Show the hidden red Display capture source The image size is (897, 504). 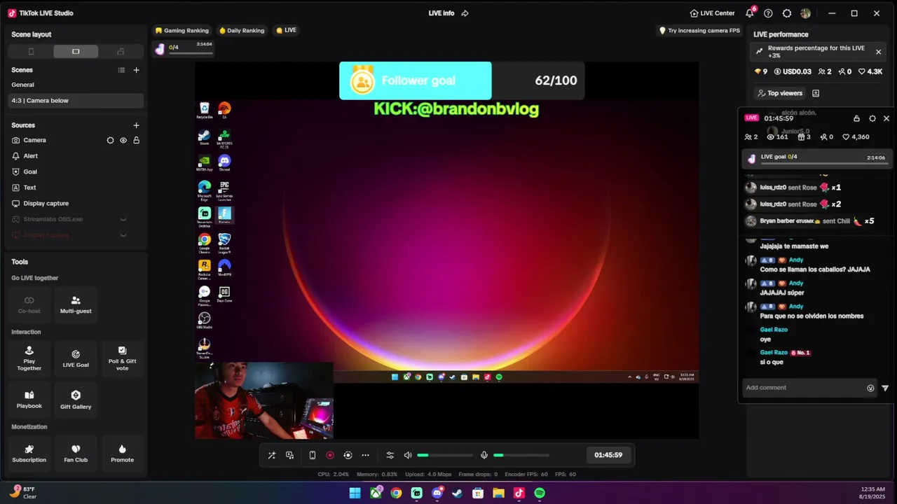123,235
